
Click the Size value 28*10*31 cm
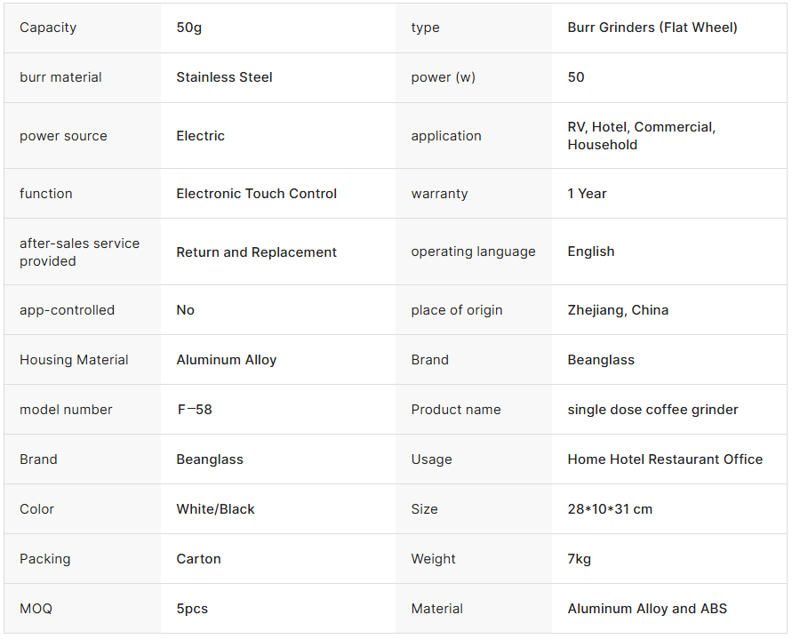pyautogui.click(x=610, y=509)
